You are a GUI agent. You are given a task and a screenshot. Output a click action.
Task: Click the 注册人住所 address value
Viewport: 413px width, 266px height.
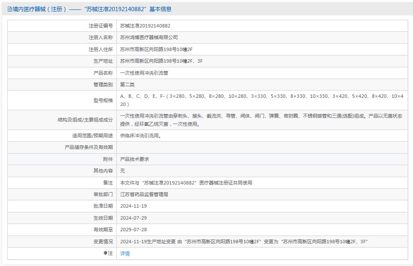[156, 50]
